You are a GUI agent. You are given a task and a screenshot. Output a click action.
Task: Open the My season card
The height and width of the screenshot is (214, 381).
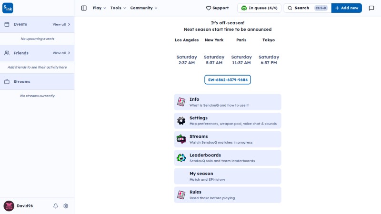228,176
